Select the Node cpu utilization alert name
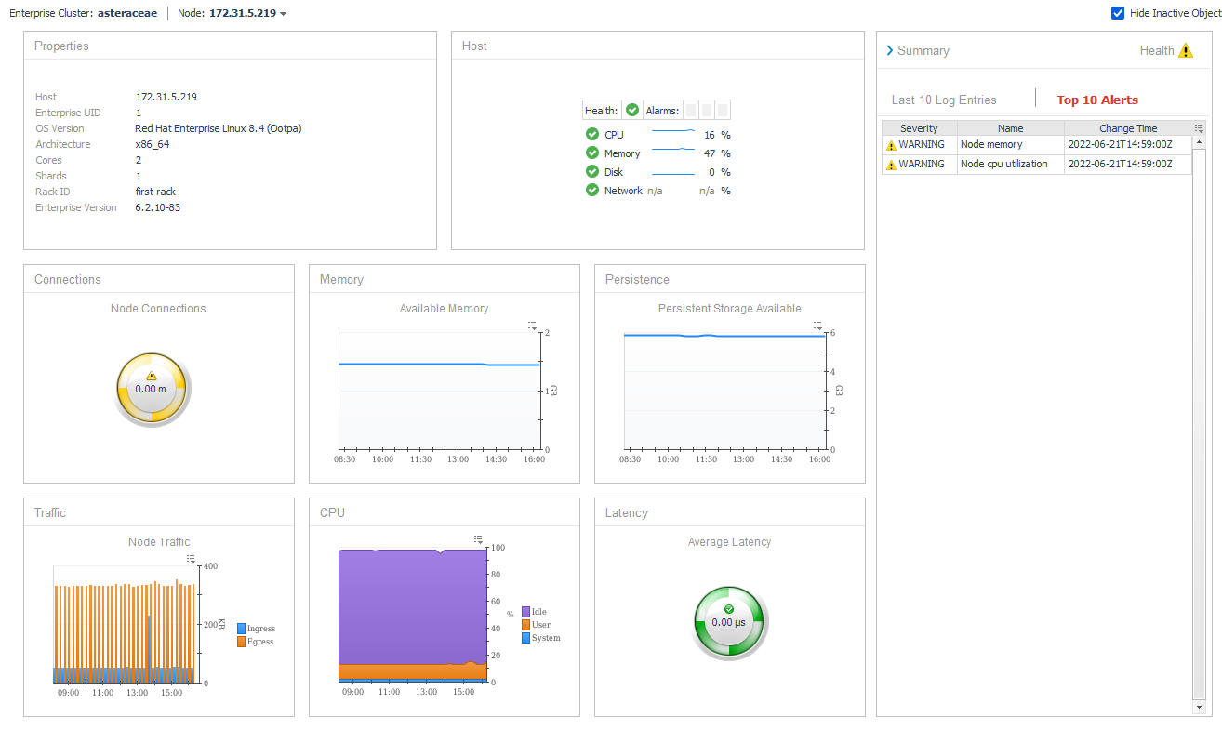The height and width of the screenshot is (730, 1222). pos(1004,164)
